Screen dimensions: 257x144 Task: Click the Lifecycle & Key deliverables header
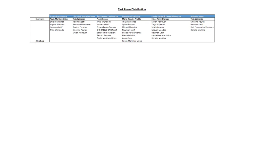(84, 16)
